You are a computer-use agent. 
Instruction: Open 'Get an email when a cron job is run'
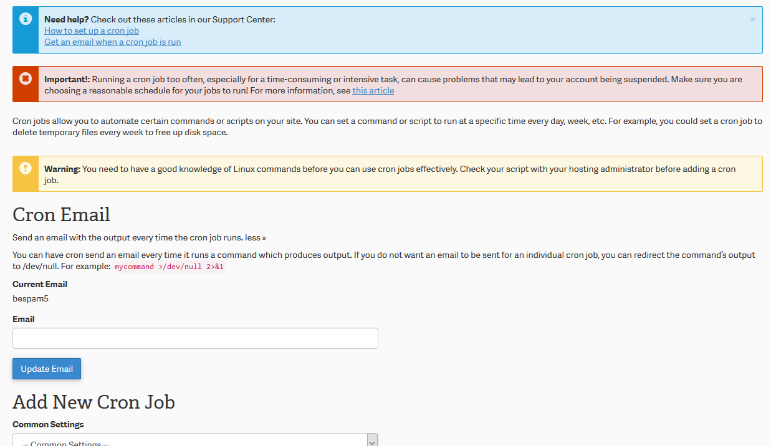pos(113,42)
